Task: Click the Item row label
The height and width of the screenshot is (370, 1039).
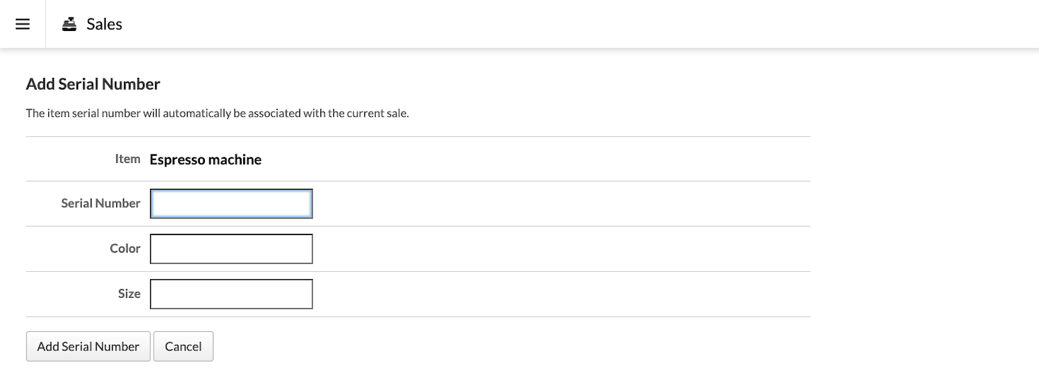Action: [128, 159]
